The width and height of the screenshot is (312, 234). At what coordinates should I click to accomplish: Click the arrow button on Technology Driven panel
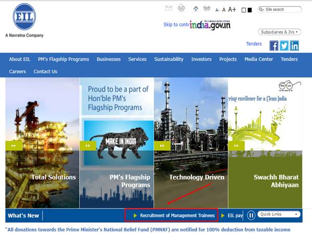click(x=162, y=146)
